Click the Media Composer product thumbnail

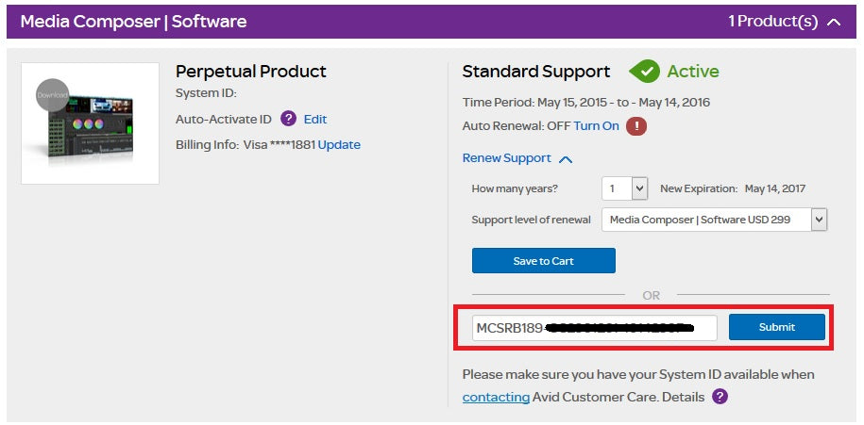pos(91,123)
